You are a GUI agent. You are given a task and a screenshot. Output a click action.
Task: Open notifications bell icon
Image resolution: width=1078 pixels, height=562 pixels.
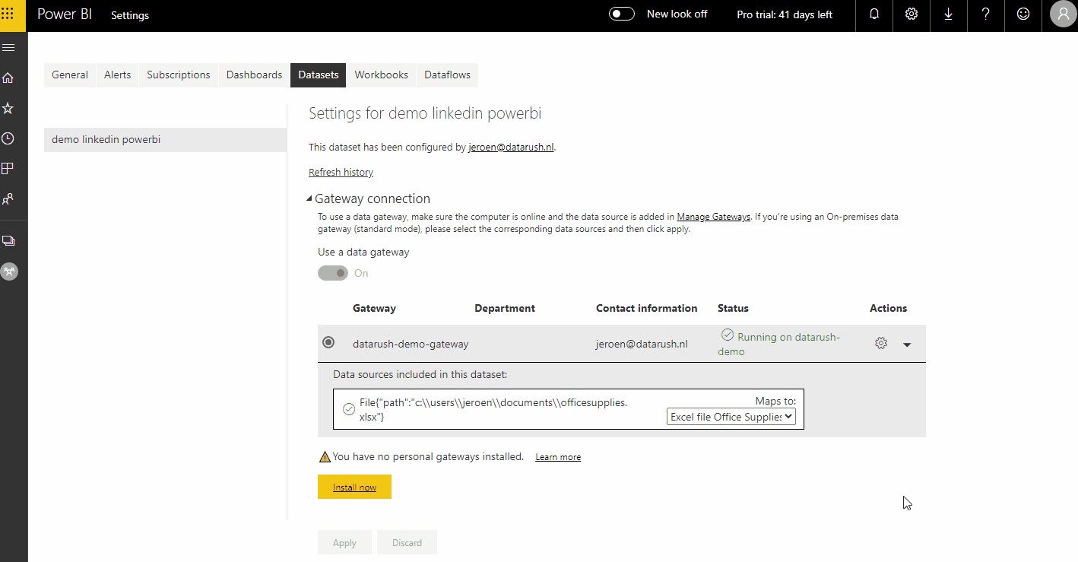click(874, 14)
